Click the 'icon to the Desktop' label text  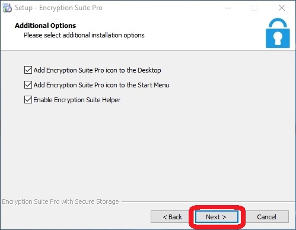[x=133, y=70]
